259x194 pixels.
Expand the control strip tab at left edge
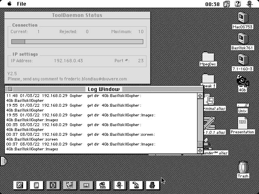(3, 162)
